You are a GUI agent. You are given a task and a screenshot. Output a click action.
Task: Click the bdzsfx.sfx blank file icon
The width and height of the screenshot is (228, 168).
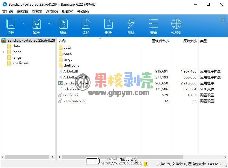click(61, 89)
